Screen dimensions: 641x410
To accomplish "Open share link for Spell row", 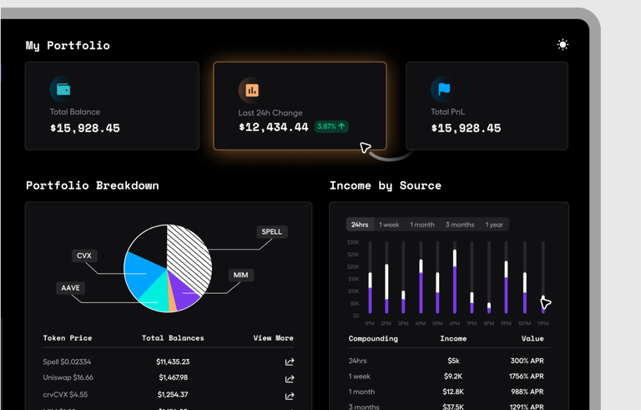I will [290, 362].
